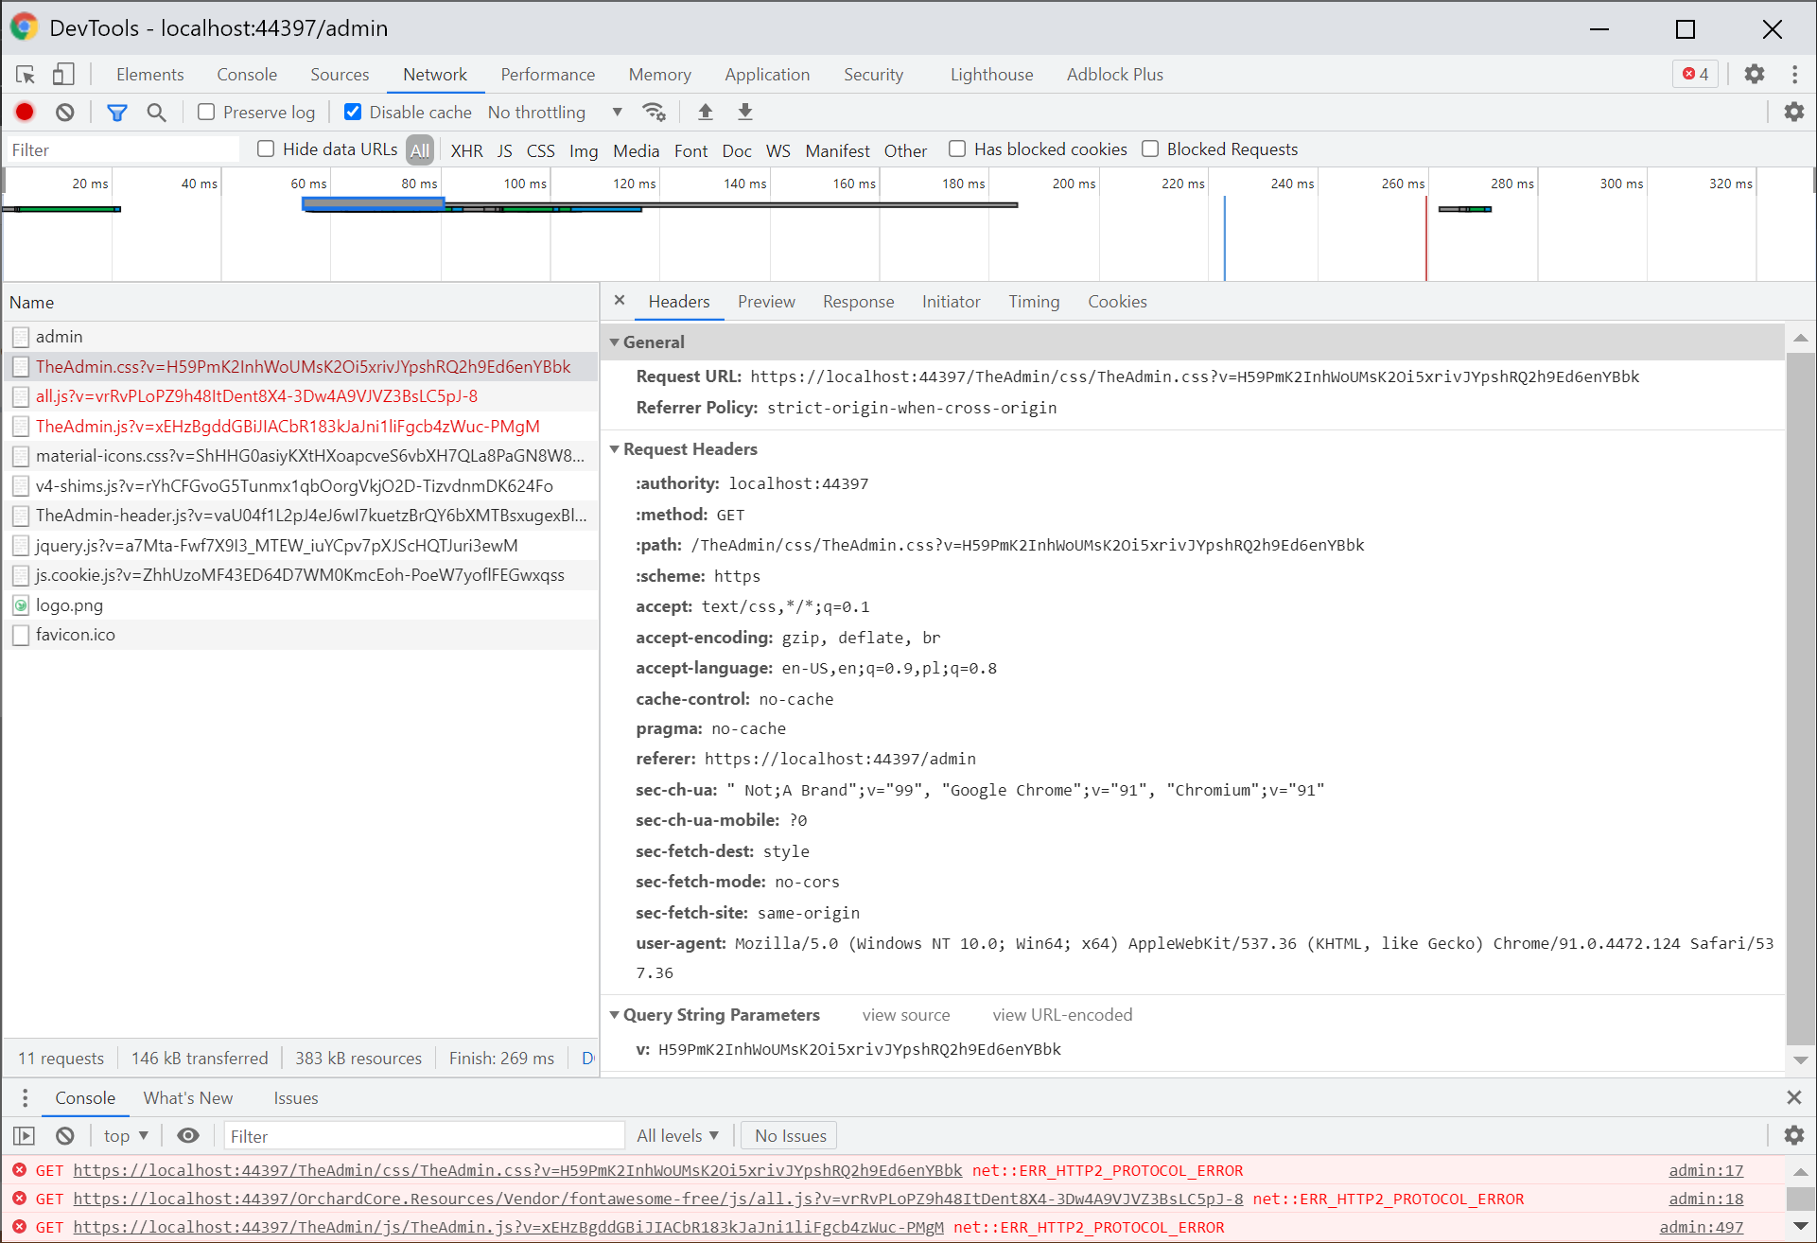
Task: Toggle device toolbar emulation
Action: pos(62,74)
